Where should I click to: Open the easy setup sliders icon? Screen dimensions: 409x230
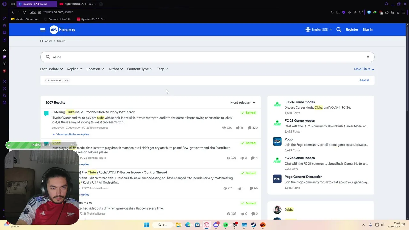coord(404,12)
